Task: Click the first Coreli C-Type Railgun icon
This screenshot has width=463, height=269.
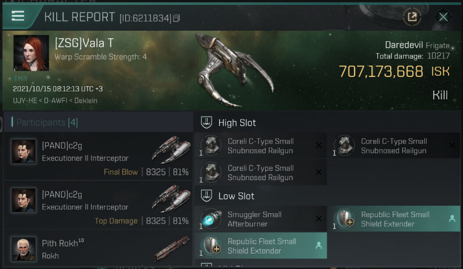Action: click(x=211, y=146)
